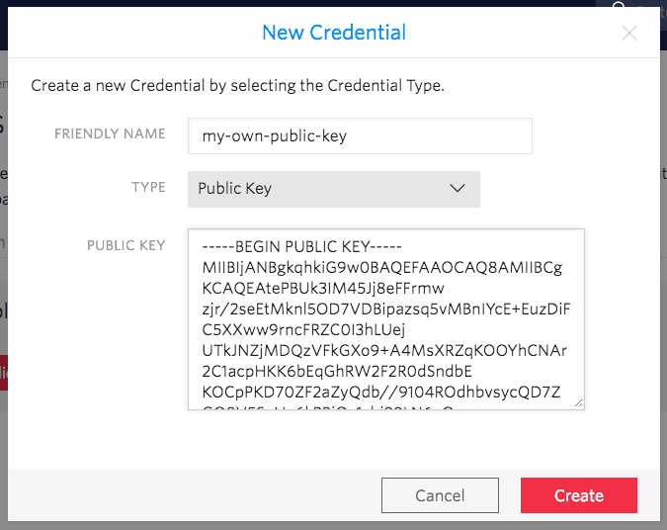Click the PUBLIC KEY field label
Image resolution: width=667 pixels, height=530 pixels.
(x=126, y=245)
